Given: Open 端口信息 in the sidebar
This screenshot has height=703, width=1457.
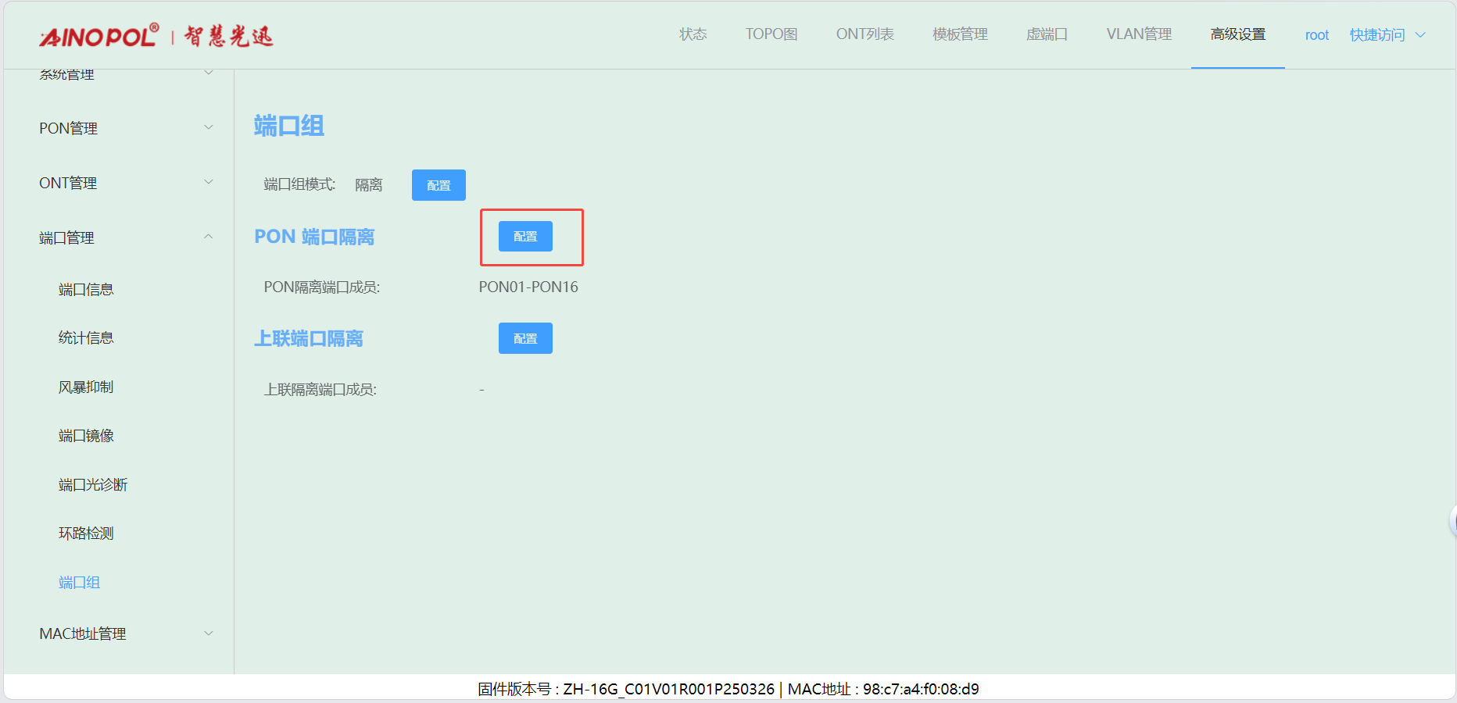Looking at the screenshot, I should pos(86,290).
